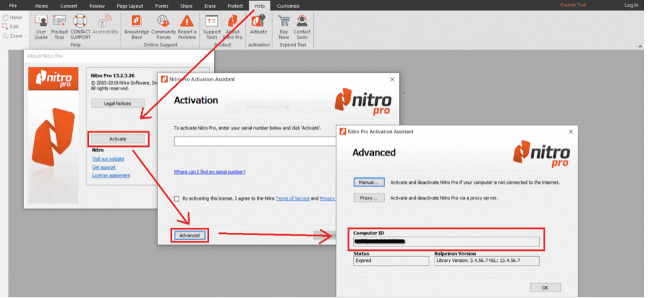The image size is (648, 298).
Task: Click Log In at top right
Action: (631, 5)
